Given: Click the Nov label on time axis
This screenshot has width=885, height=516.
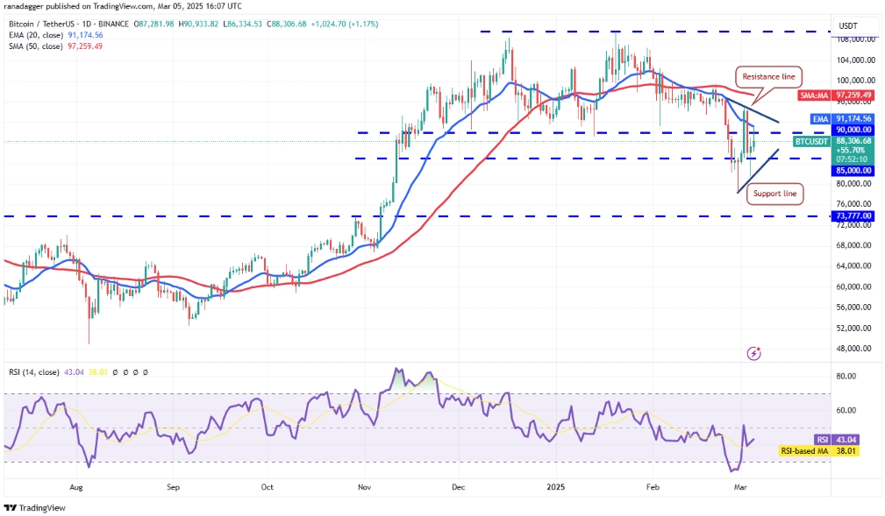Looking at the screenshot, I should [x=365, y=487].
